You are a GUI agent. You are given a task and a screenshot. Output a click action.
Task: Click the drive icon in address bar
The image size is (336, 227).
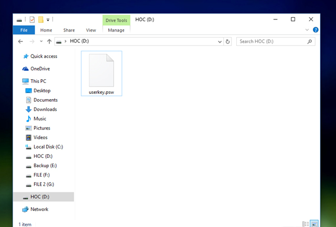59,42
